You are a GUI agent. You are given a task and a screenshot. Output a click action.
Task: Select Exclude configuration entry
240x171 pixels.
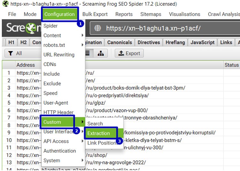point(63,84)
